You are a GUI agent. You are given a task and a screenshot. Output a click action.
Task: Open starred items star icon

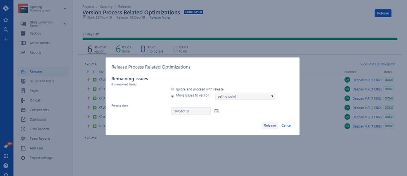pos(6,20)
